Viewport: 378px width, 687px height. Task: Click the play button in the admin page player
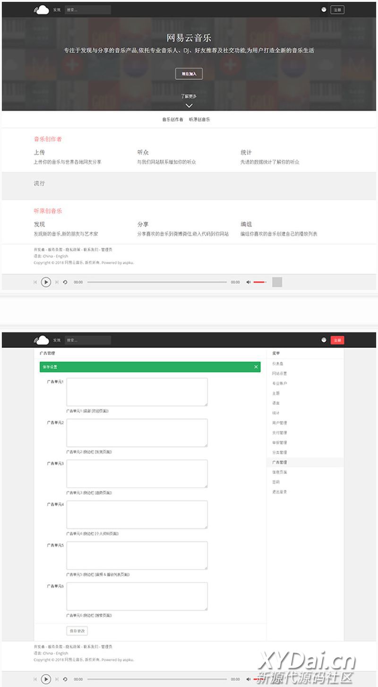click(x=46, y=679)
